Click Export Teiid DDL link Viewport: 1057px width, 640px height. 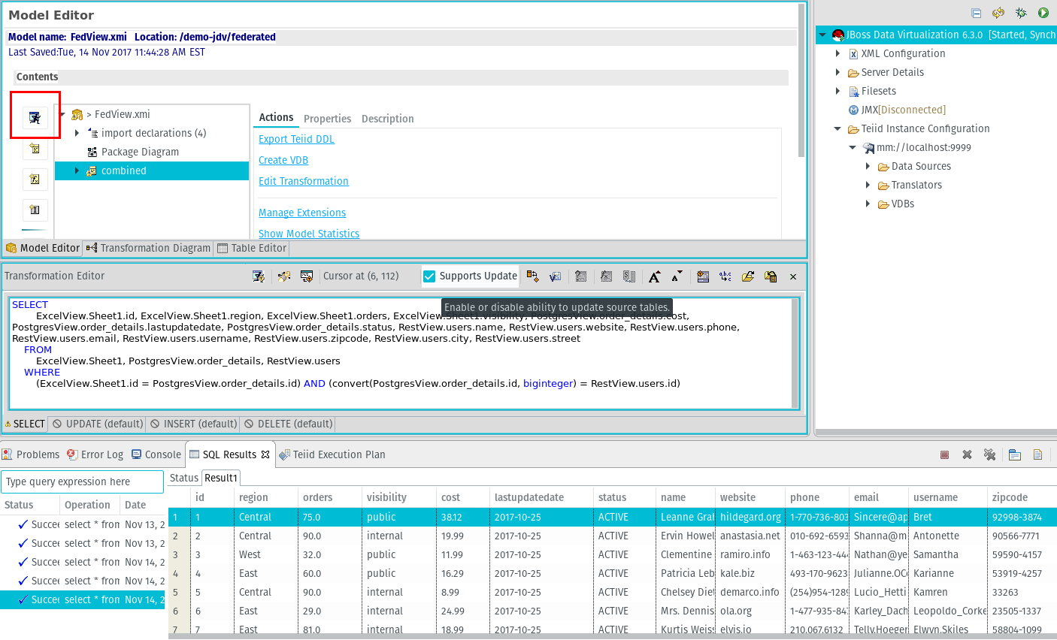point(296,139)
